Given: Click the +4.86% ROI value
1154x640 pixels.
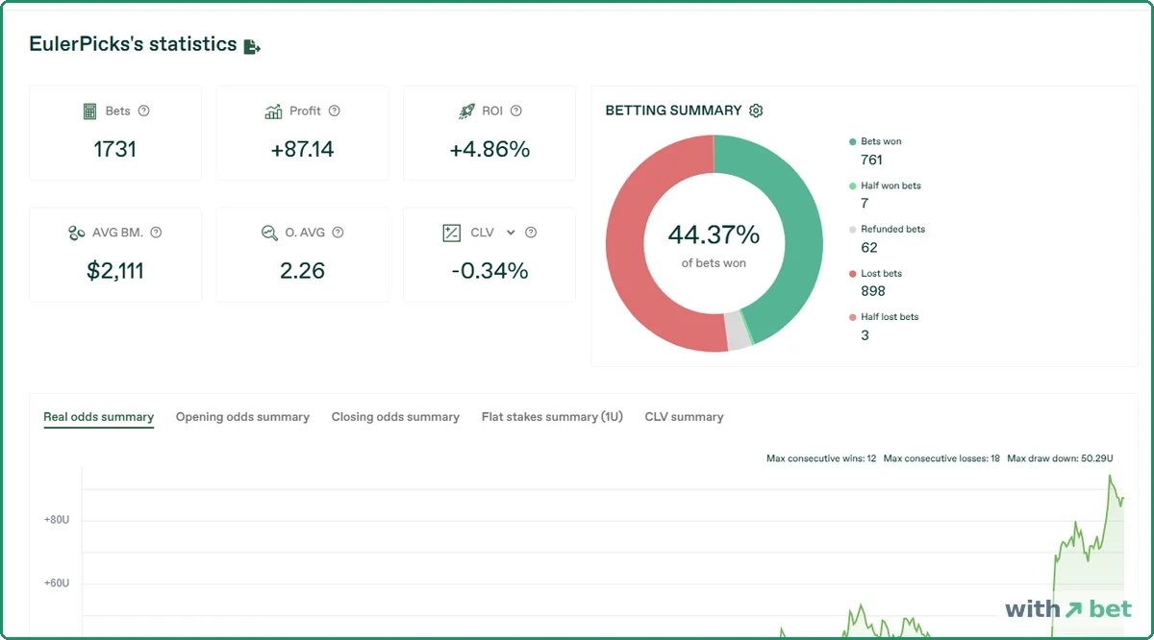Looking at the screenshot, I should [489, 150].
